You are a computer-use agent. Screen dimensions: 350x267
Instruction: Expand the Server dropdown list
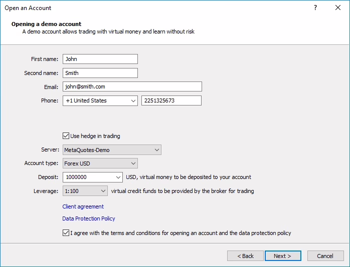click(x=157, y=149)
